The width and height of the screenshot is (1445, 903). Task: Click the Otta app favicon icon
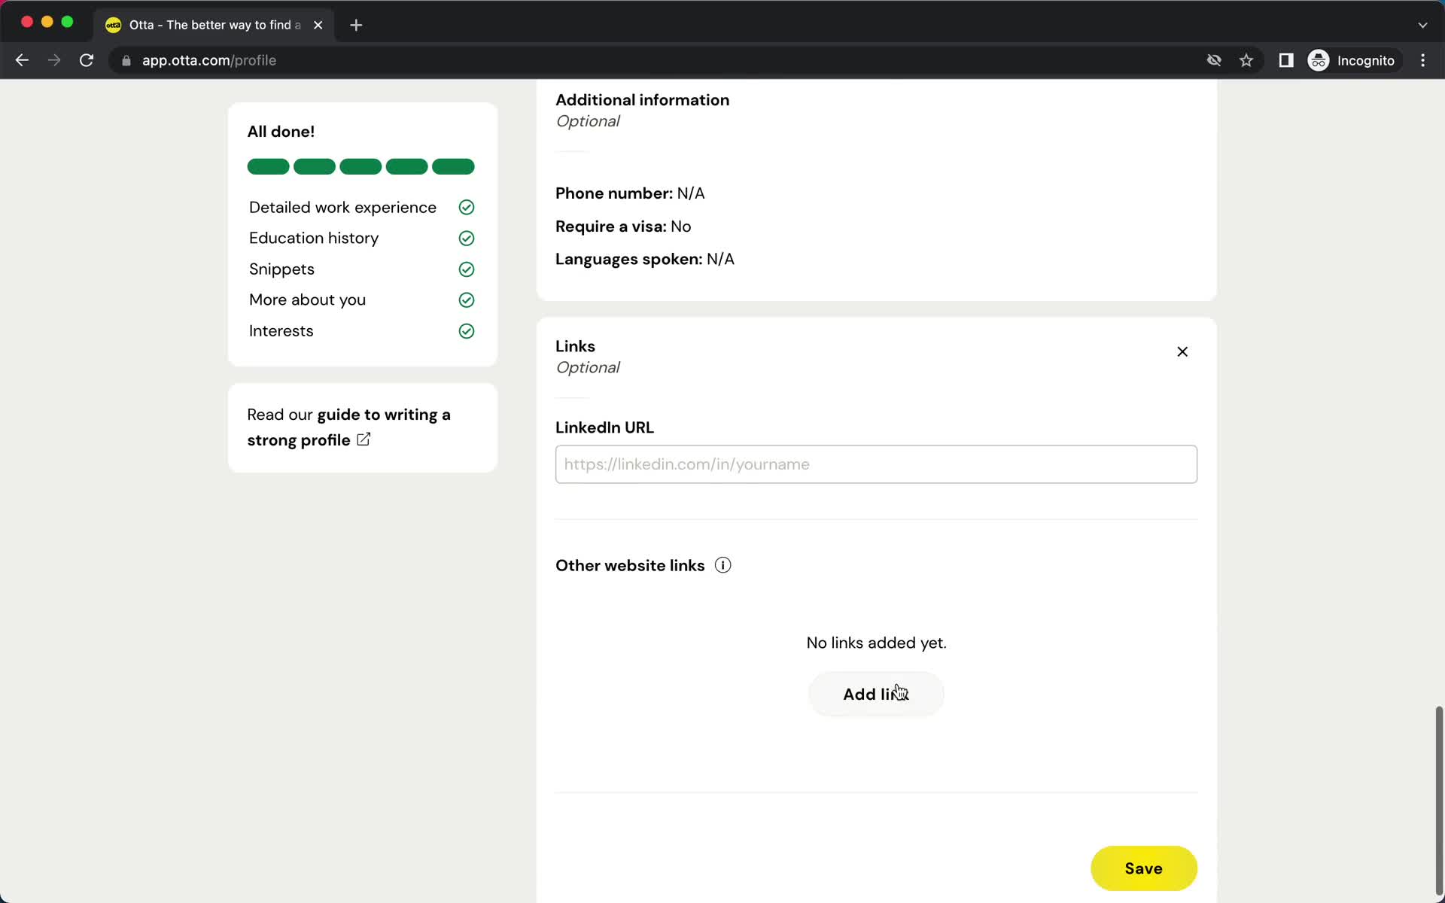[x=114, y=25]
